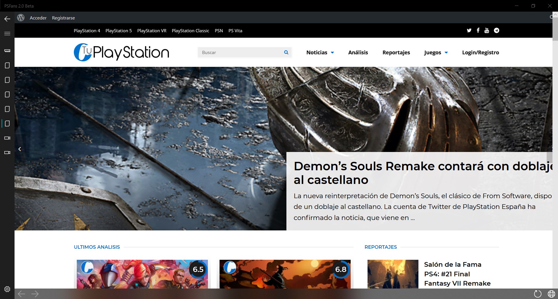Click the browser back arrow in bottom bar
This screenshot has width=558, height=299.
click(22, 294)
